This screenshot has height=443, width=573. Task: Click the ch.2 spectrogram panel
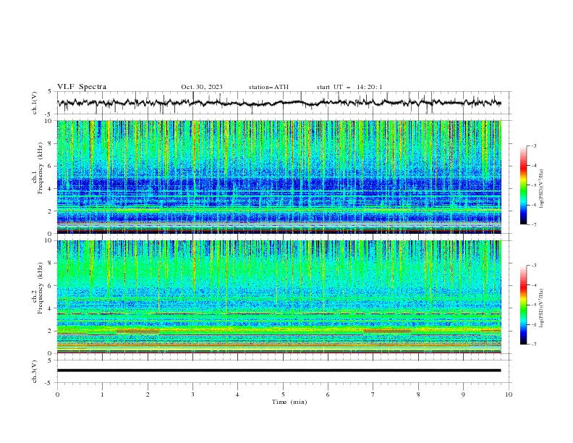coord(279,297)
